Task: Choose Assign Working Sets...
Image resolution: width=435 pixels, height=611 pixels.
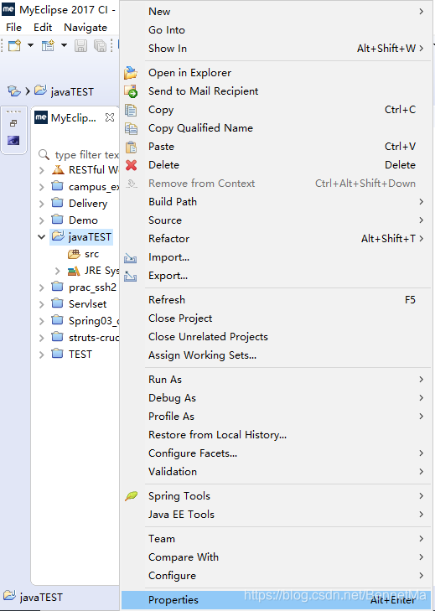Action: tap(276, 355)
